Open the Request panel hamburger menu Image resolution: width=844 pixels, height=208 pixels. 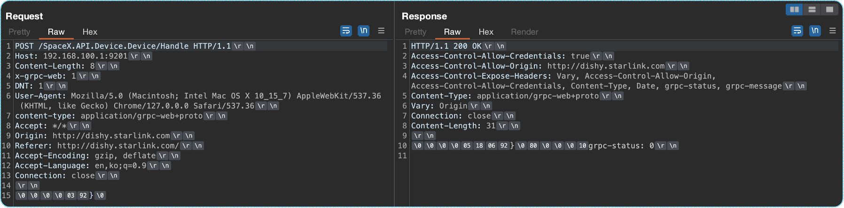point(381,31)
